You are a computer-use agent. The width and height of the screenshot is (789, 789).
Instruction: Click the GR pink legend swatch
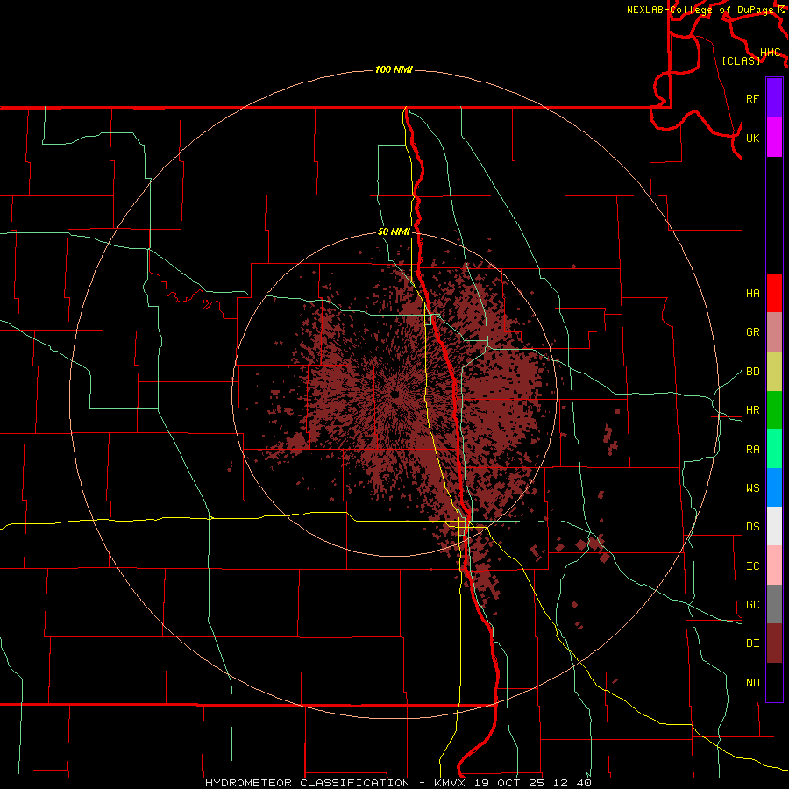[774, 331]
